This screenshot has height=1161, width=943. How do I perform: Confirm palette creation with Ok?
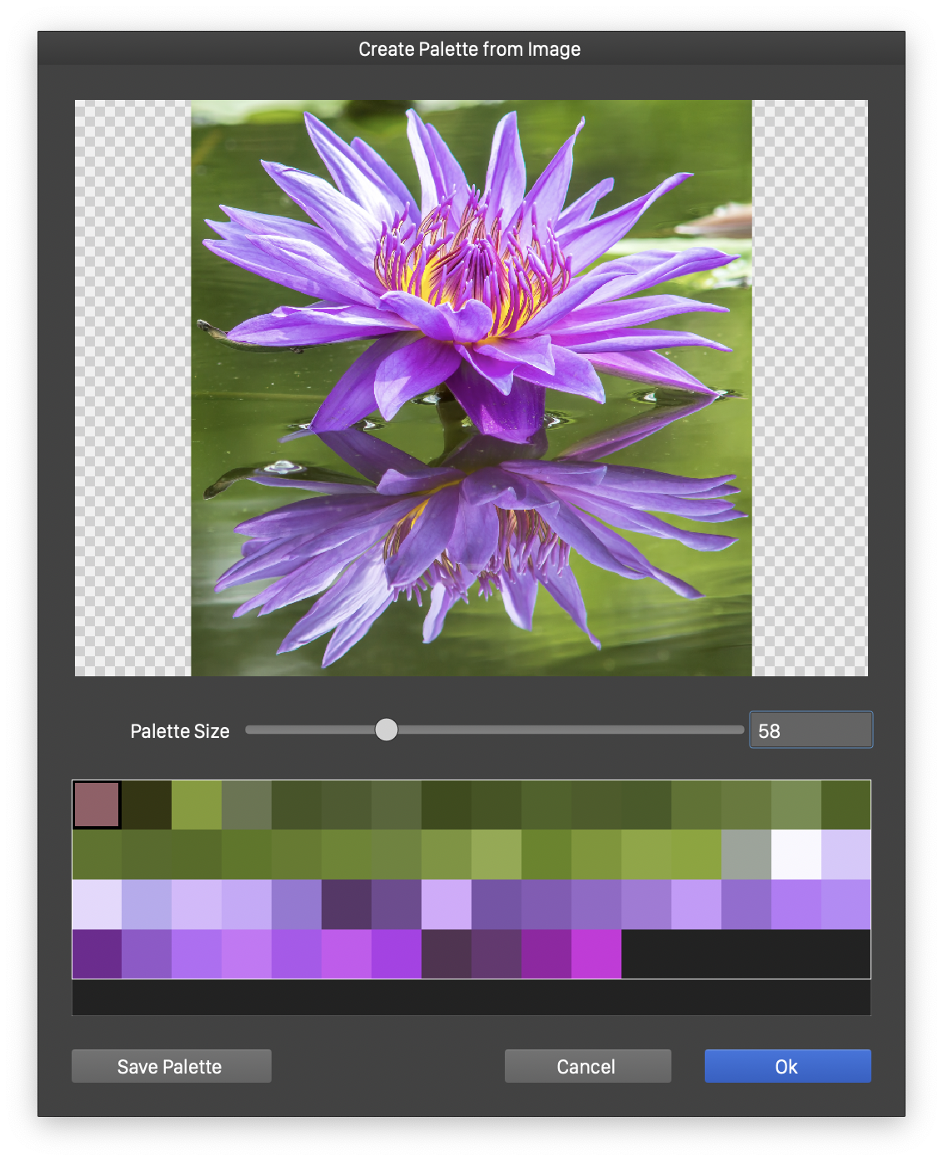(787, 1066)
